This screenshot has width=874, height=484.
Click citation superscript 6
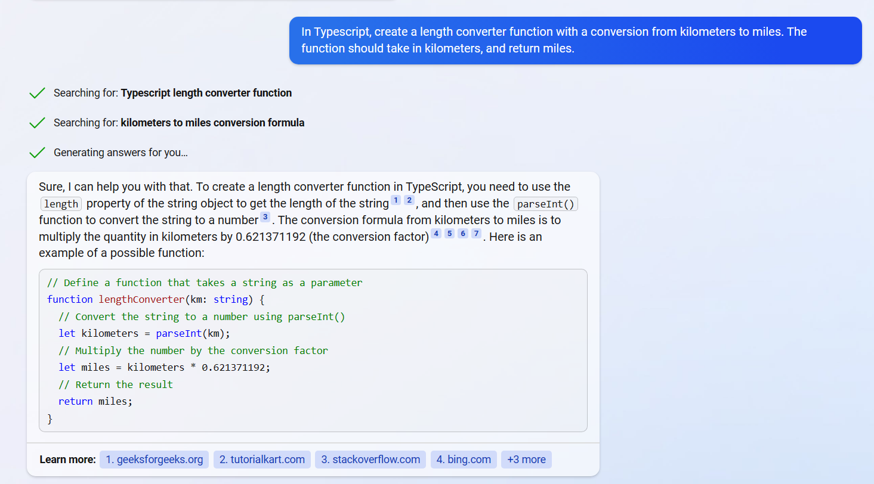click(463, 234)
